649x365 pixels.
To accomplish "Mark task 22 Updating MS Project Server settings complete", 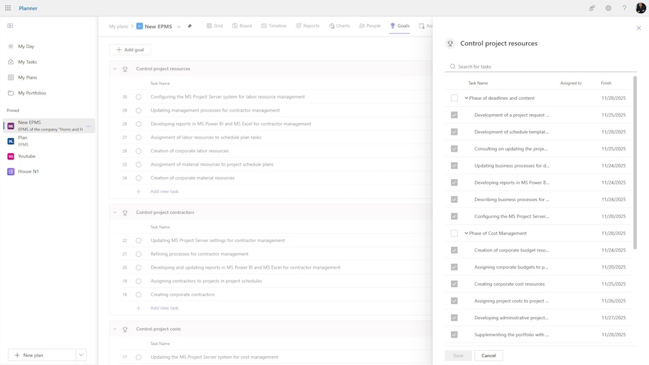I will pyautogui.click(x=139, y=241).
